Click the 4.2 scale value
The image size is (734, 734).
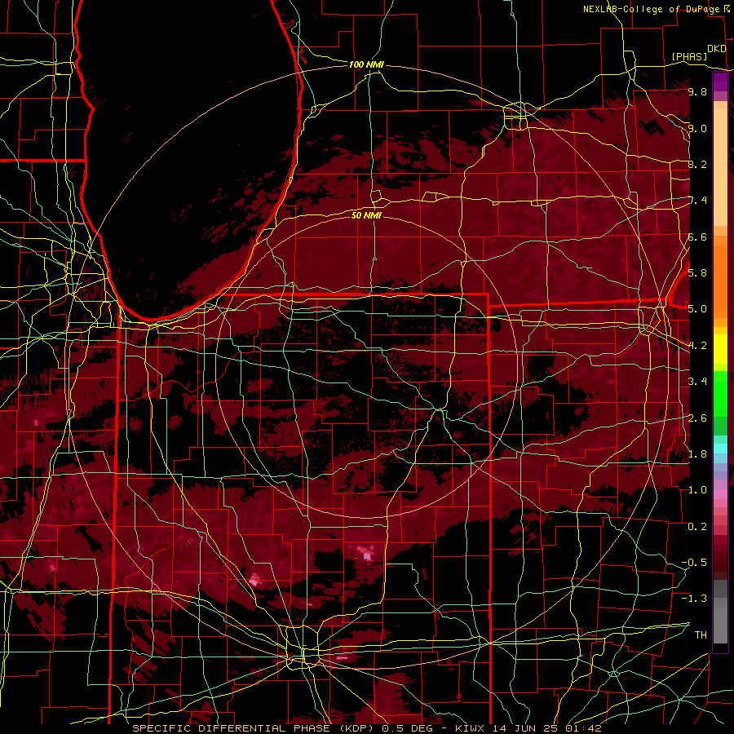[697, 346]
